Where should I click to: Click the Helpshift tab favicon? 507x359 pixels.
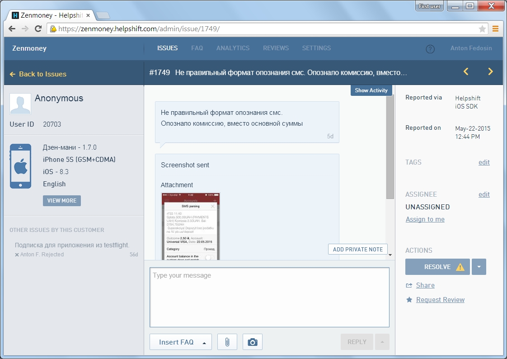[15, 15]
